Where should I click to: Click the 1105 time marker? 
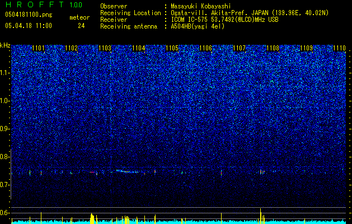[x=172, y=48]
